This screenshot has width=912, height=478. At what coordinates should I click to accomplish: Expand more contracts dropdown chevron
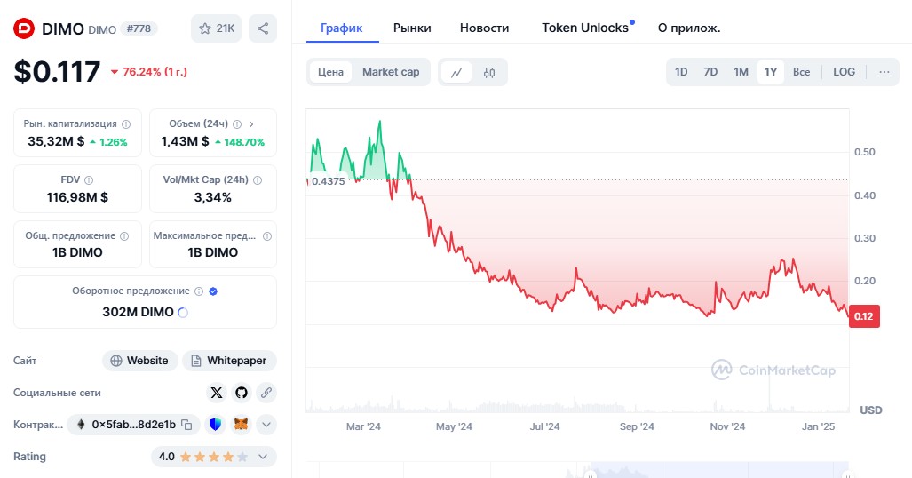[266, 425]
